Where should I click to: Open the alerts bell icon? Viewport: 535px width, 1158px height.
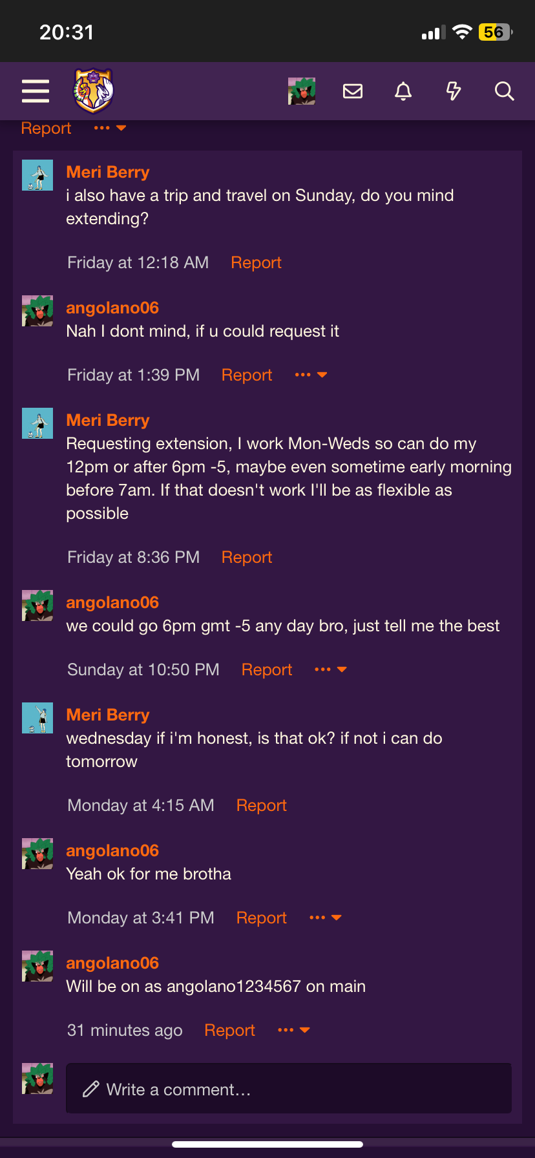[x=403, y=91]
